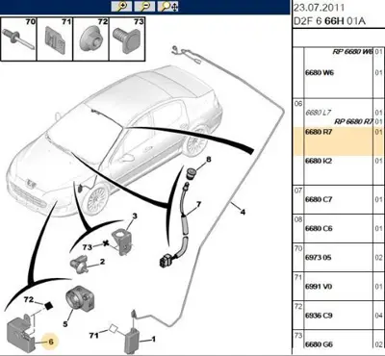Screen dimensions: 385x356
Task: Open thumbnail 73 screw part
Action: 127,39
